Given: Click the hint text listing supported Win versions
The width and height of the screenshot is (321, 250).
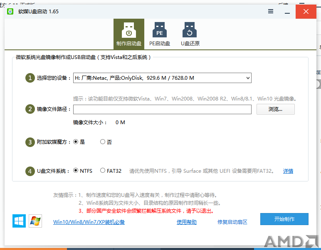Looking at the screenshot, I should (x=185, y=99).
